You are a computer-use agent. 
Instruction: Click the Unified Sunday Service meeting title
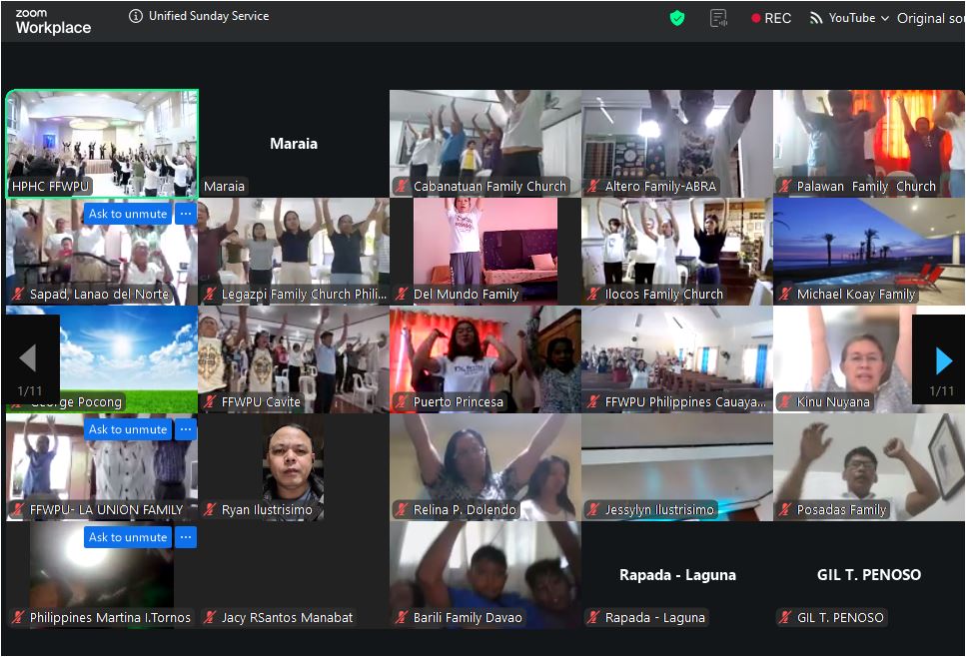pyautogui.click(x=209, y=16)
